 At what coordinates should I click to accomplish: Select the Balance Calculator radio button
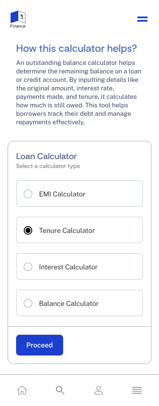(x=28, y=303)
